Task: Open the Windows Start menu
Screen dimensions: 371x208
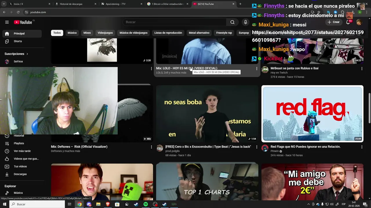Action: coord(4,204)
